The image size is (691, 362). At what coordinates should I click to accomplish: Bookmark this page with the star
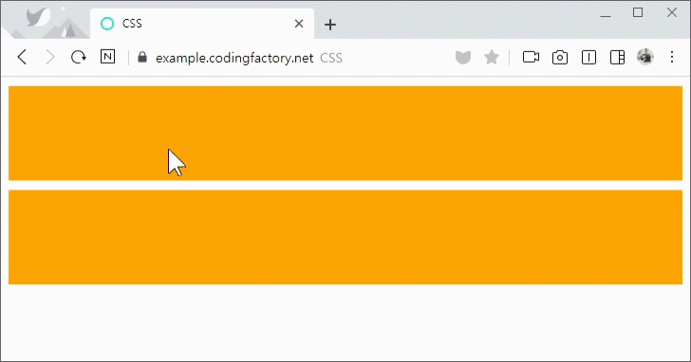pyautogui.click(x=492, y=57)
